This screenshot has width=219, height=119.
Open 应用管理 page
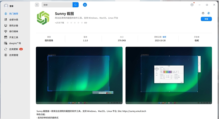tap(13, 55)
